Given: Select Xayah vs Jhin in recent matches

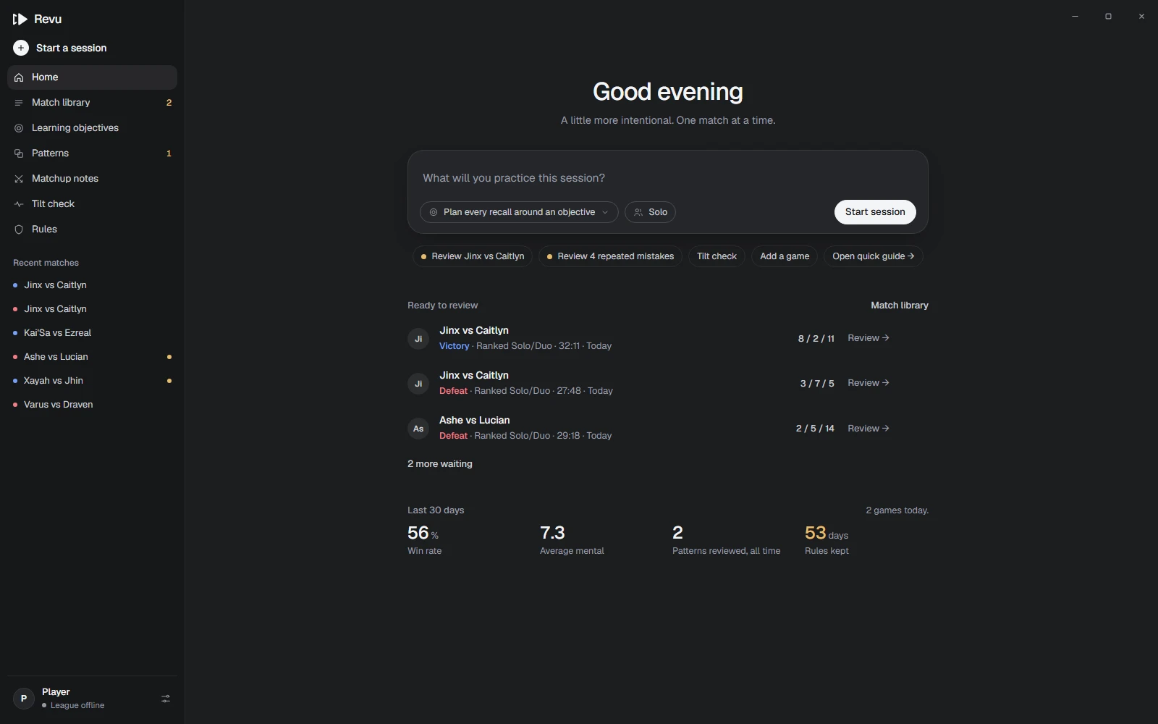Looking at the screenshot, I should click(x=92, y=381).
